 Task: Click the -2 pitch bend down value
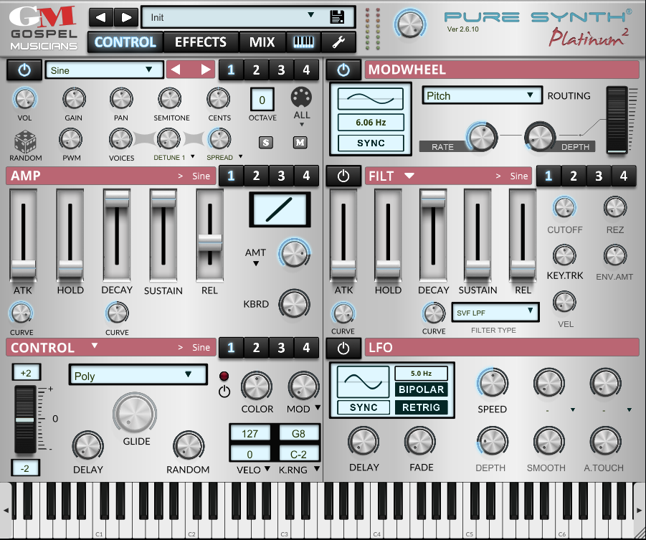pos(25,468)
